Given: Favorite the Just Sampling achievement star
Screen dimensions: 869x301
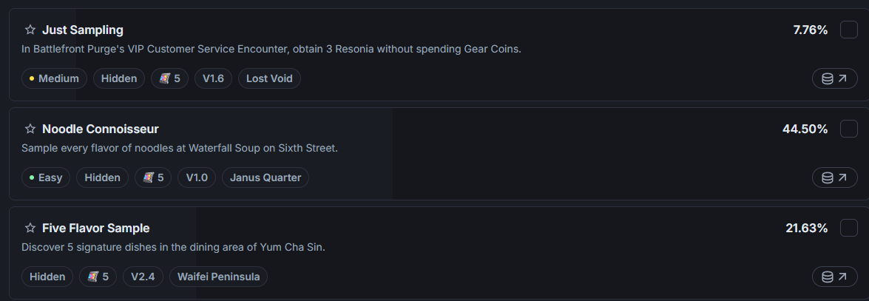Looking at the screenshot, I should 30,30.
